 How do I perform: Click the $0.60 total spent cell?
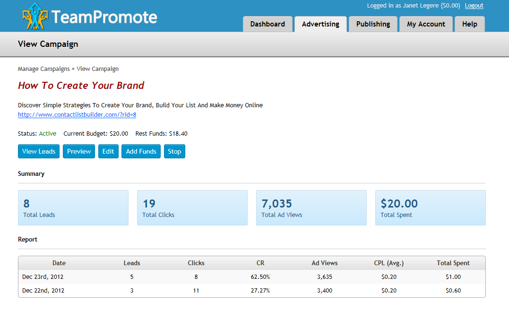coord(453,291)
